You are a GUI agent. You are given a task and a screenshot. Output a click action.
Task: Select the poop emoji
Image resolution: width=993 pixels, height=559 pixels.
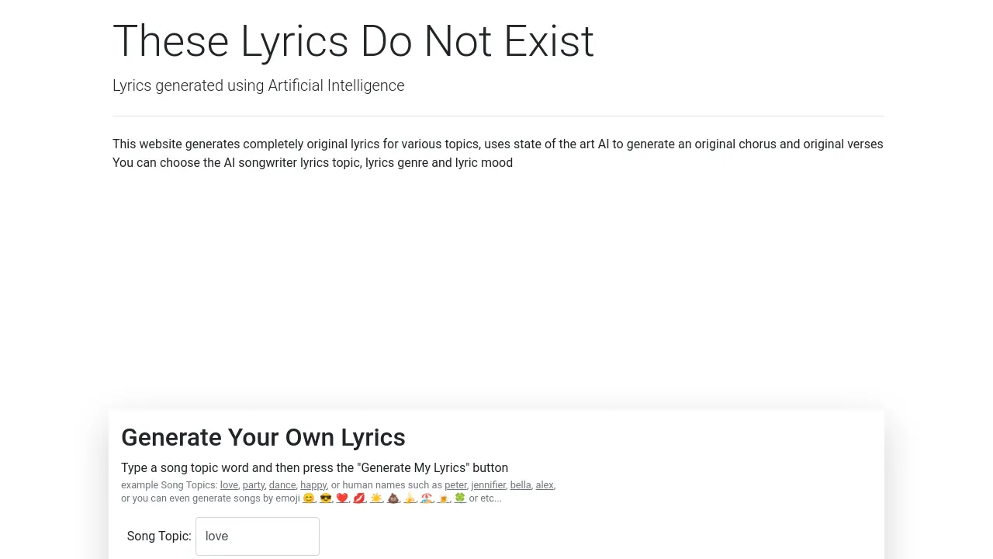click(393, 498)
